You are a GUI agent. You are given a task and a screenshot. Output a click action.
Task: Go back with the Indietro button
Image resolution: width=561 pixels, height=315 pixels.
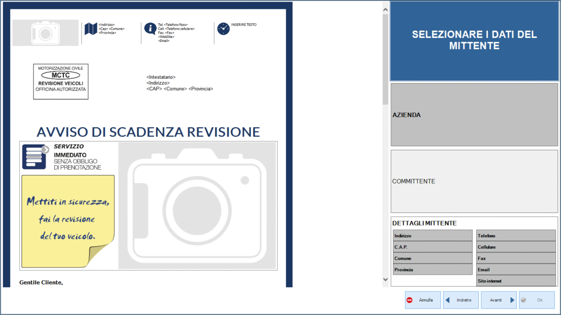[x=461, y=300]
